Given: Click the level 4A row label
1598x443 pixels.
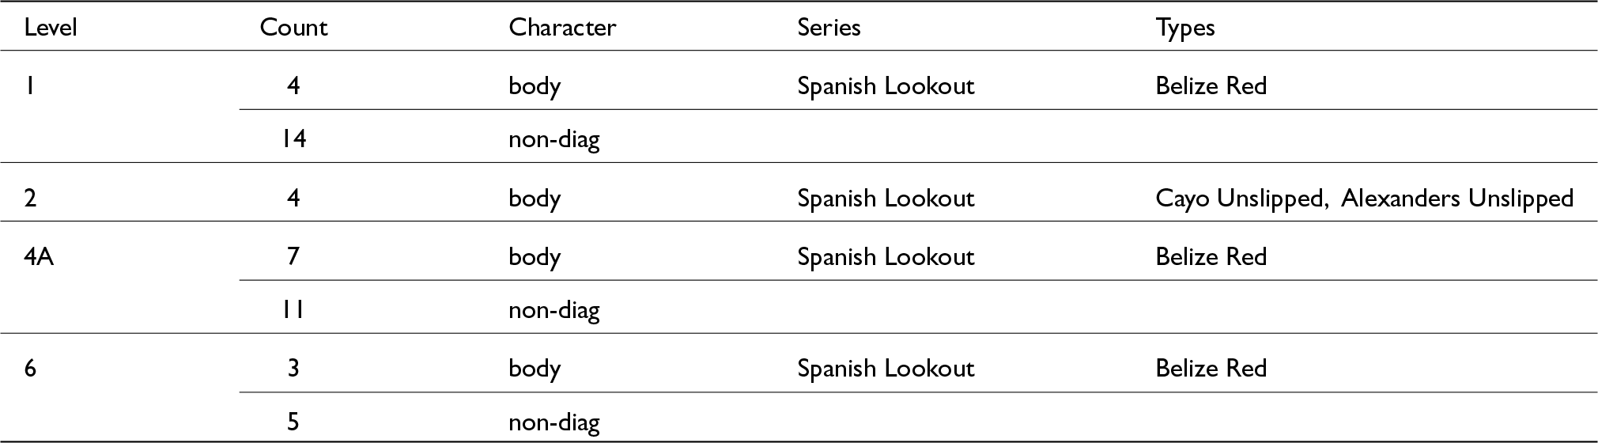Looking at the screenshot, I should [x=39, y=256].
